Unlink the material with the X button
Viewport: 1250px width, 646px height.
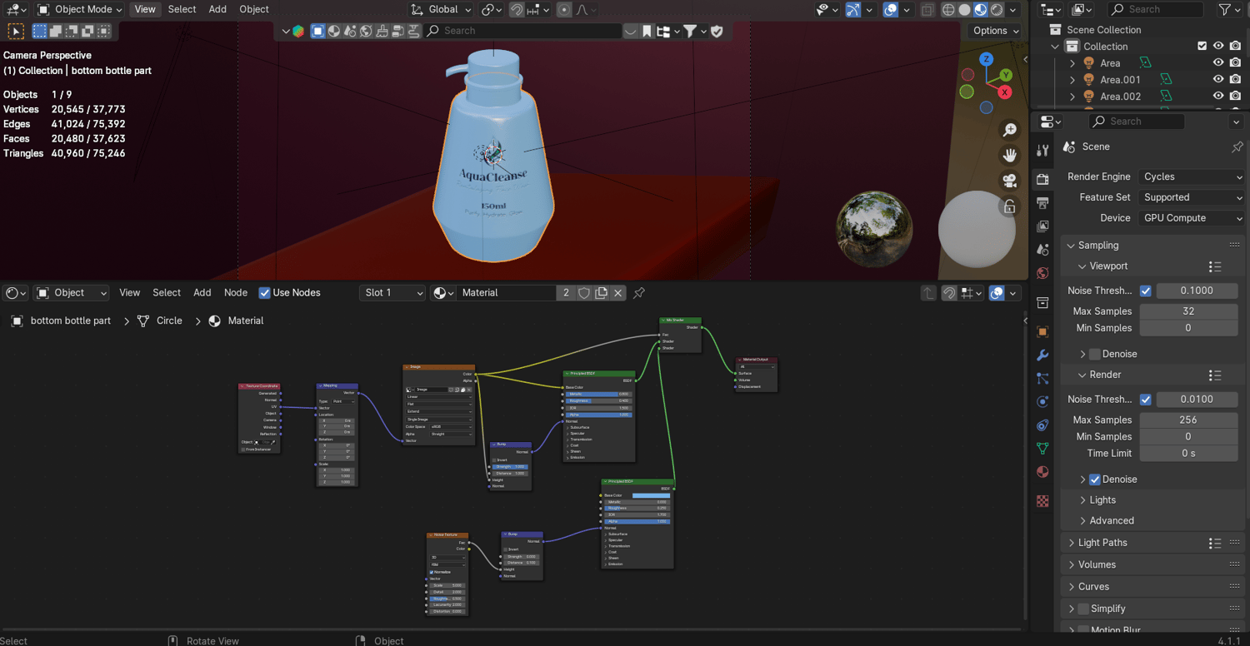[617, 293]
